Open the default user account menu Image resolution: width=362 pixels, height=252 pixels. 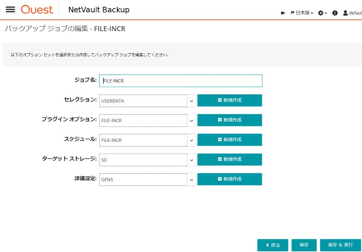coord(352,13)
